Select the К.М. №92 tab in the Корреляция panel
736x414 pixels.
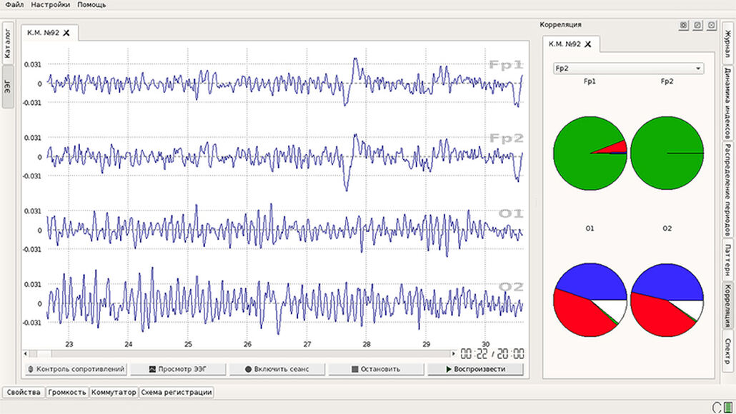(x=570, y=44)
